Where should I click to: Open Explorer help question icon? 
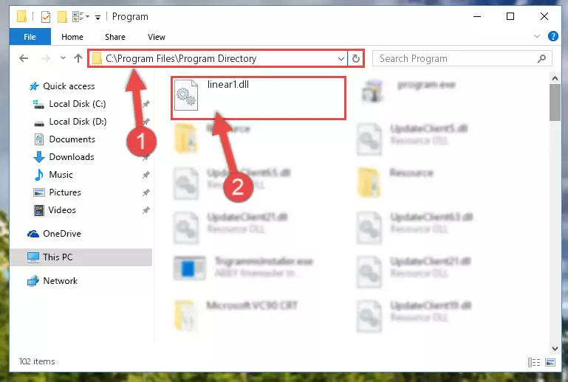(552, 36)
